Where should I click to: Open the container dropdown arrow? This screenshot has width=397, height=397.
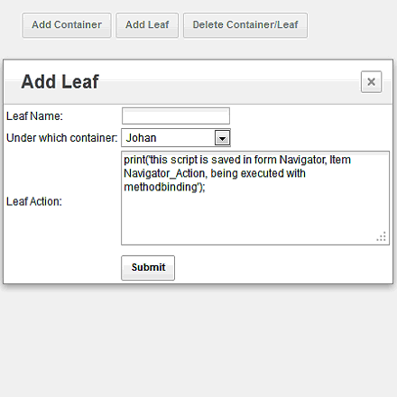222,138
